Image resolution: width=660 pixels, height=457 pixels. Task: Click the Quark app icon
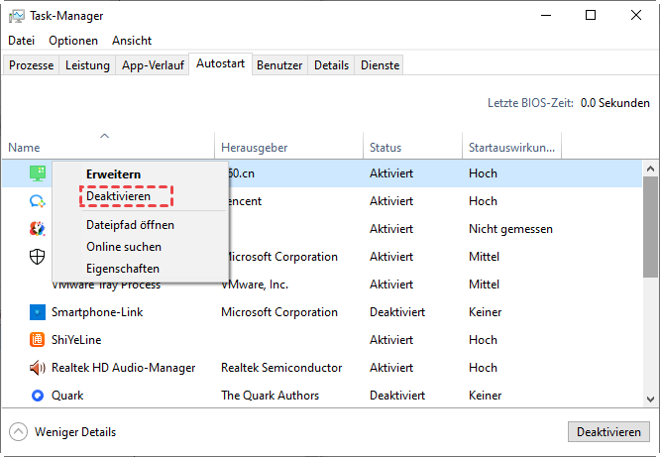click(x=38, y=396)
